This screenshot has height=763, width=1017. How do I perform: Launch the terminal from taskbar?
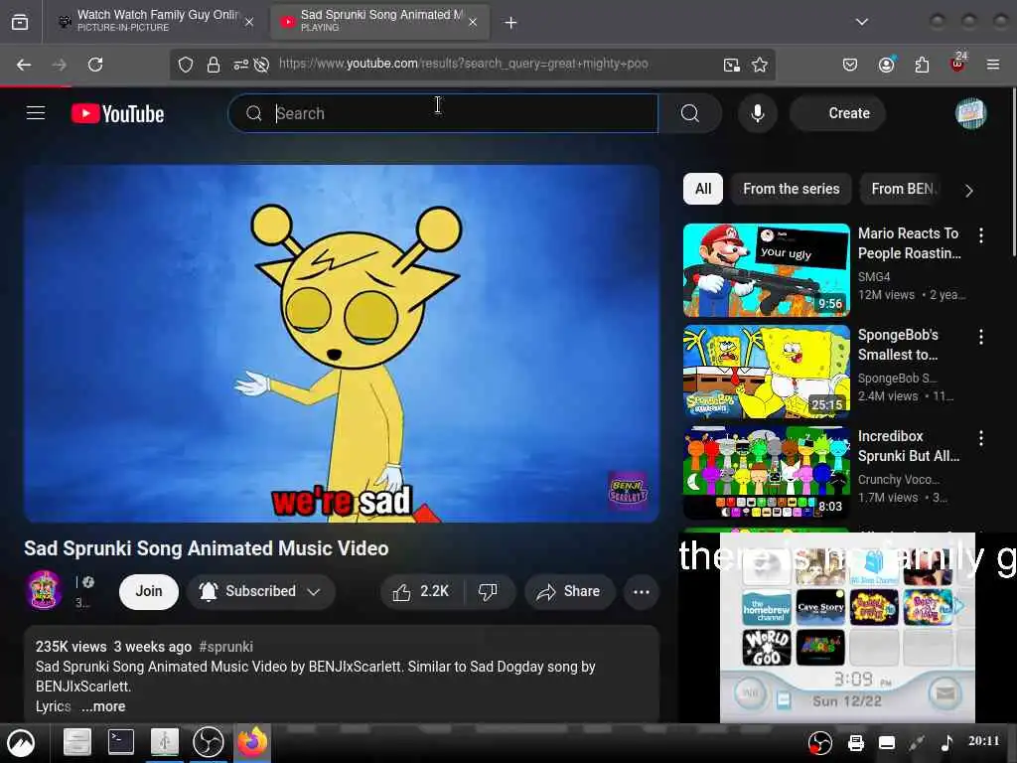tap(120, 742)
